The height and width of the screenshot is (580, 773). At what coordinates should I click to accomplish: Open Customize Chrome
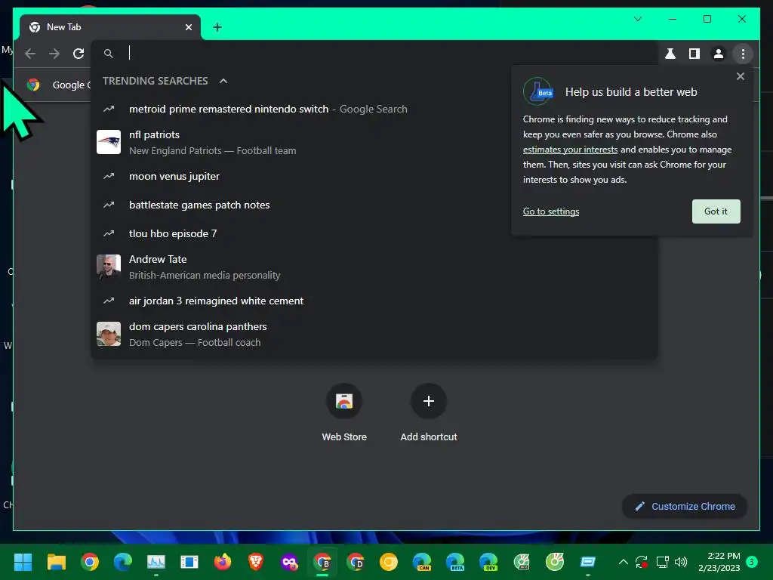(684, 507)
